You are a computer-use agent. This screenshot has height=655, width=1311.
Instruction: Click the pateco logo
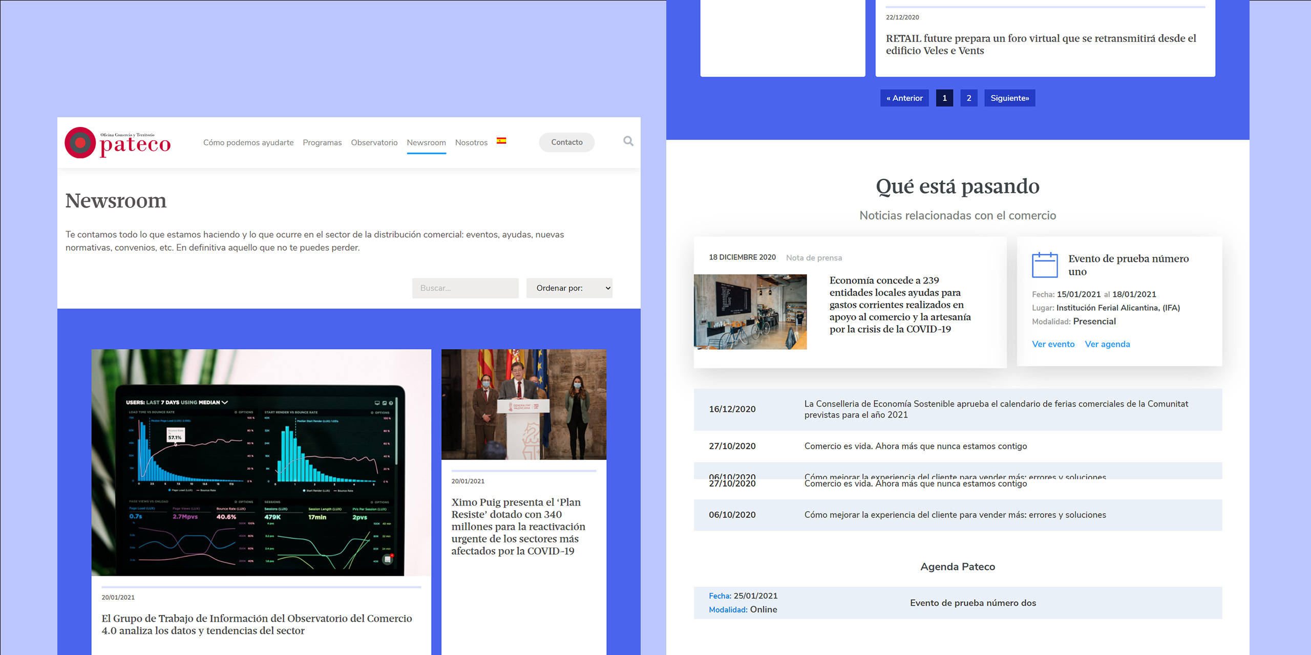click(x=117, y=143)
